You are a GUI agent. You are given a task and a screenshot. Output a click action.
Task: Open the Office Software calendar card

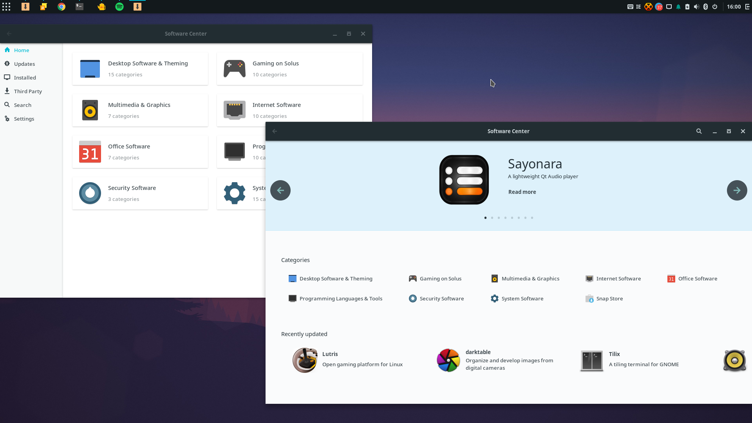(x=140, y=152)
